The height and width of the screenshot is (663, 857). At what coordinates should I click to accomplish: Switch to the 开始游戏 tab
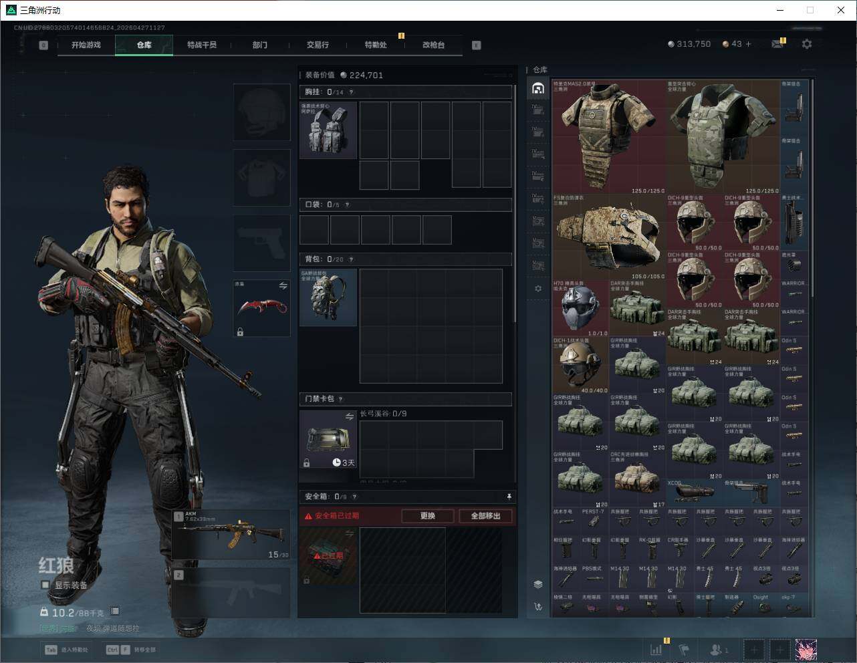pyautogui.click(x=86, y=45)
